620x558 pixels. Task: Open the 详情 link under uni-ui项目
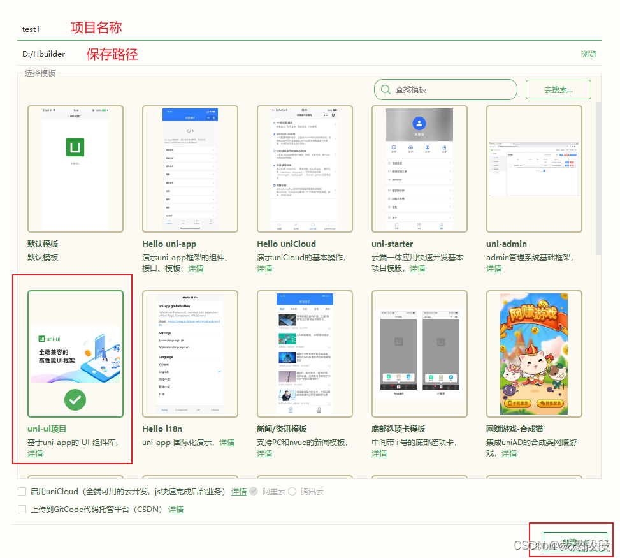pyautogui.click(x=35, y=453)
